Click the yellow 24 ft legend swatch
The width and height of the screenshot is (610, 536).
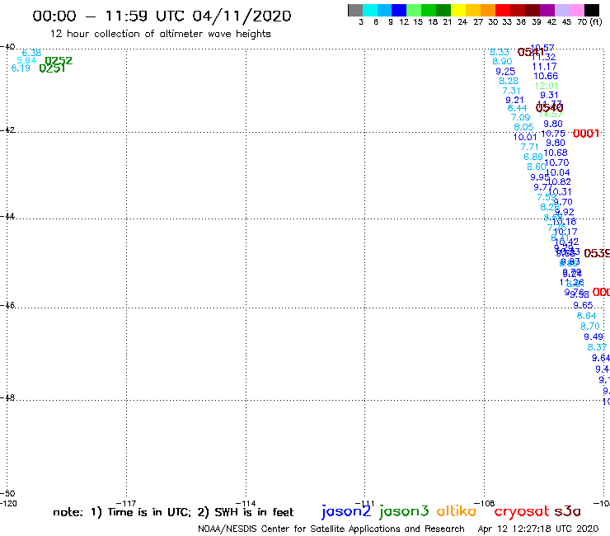click(x=458, y=10)
